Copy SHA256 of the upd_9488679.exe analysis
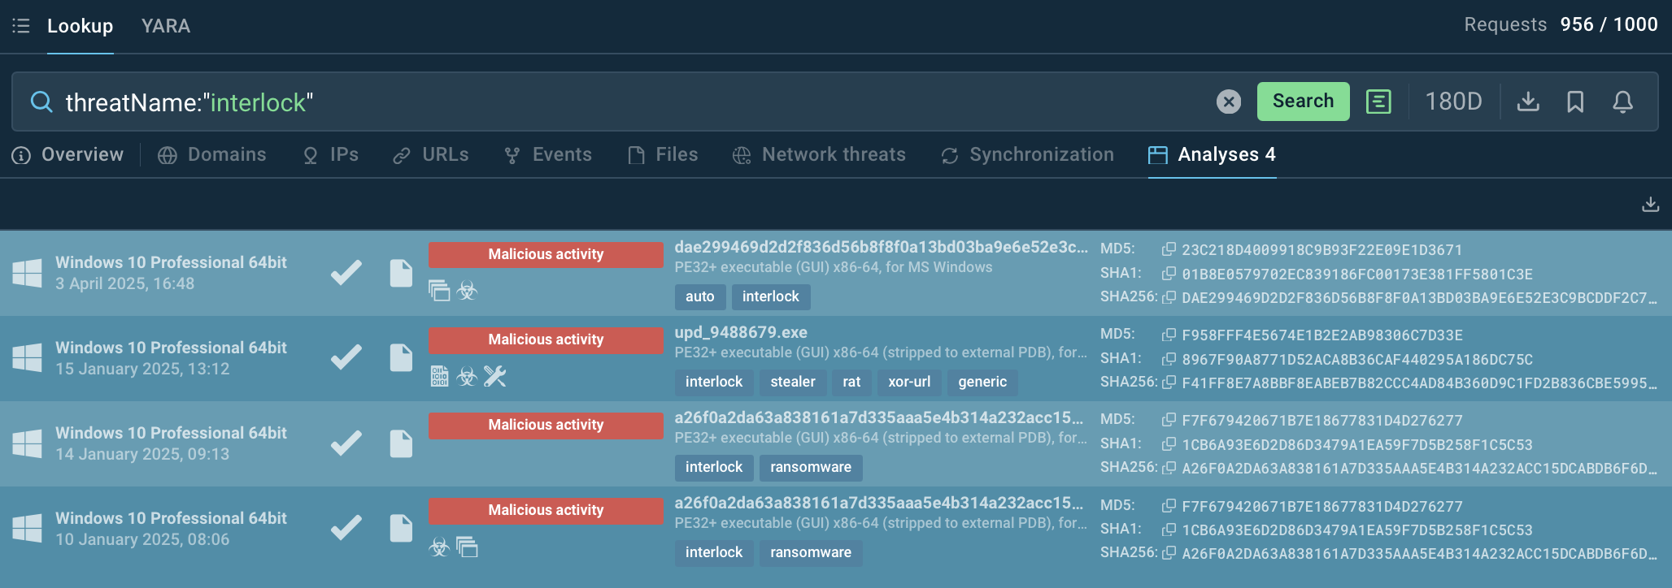Image resolution: width=1672 pixels, height=588 pixels. 1169,383
